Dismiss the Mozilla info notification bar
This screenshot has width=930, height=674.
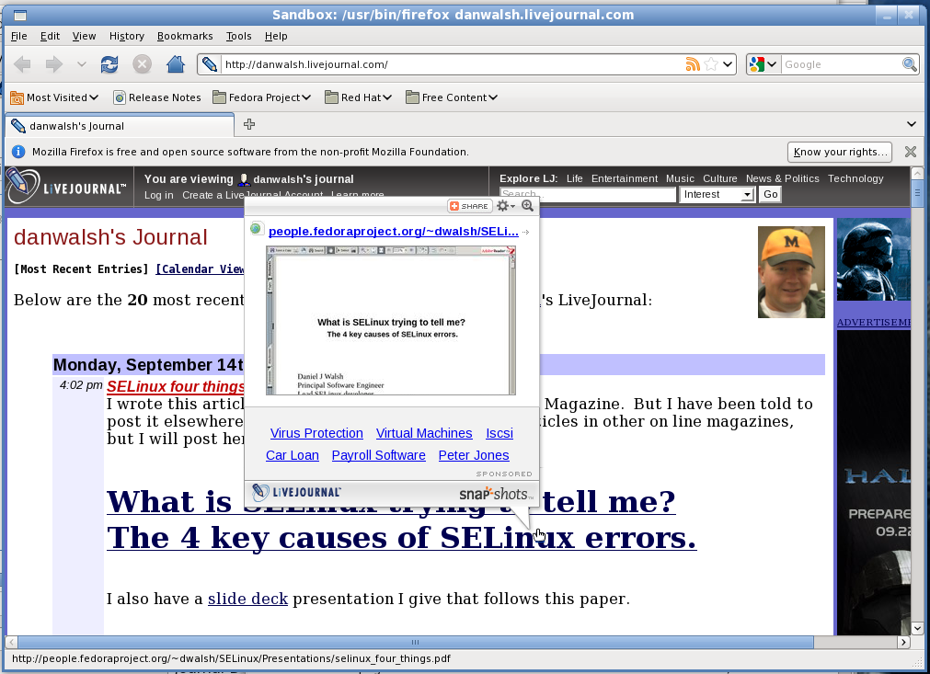[x=911, y=152]
